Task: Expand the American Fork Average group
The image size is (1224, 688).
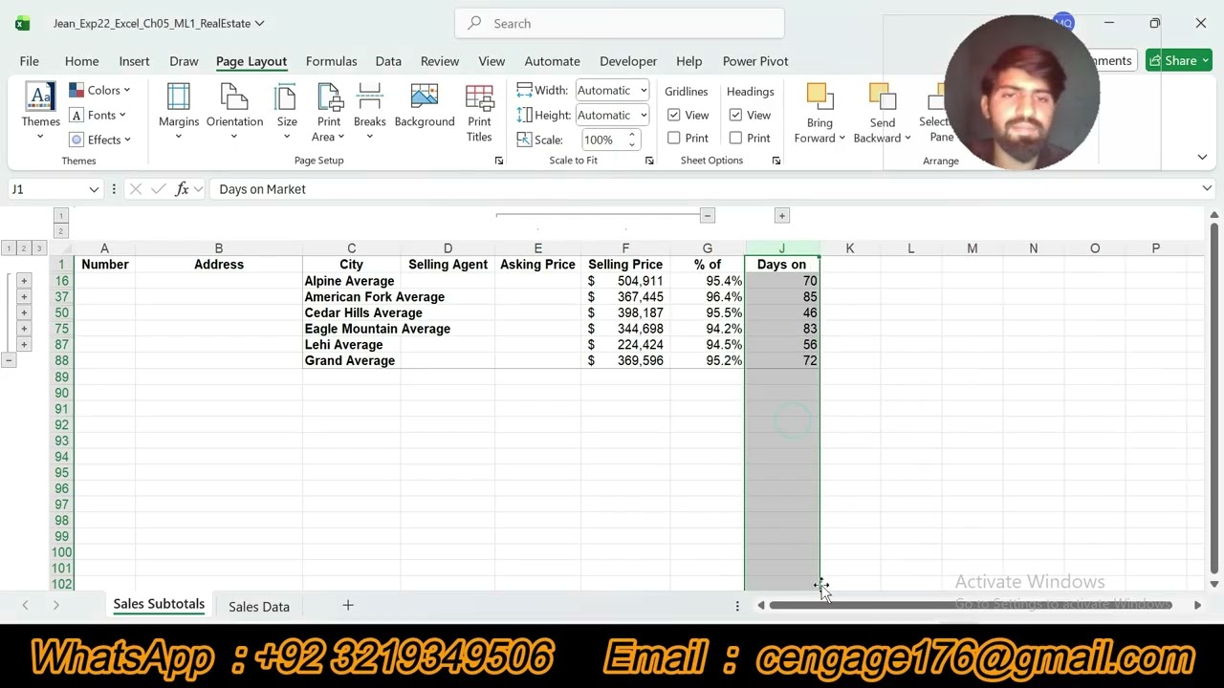Action: coord(24,297)
